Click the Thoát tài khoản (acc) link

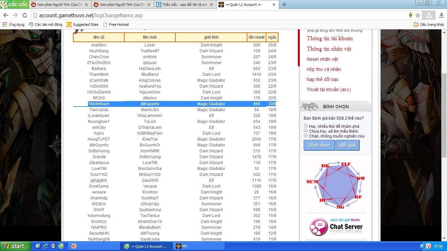[329, 90]
